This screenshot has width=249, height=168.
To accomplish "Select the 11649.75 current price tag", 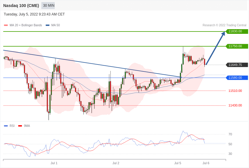I will click(x=237, y=65).
